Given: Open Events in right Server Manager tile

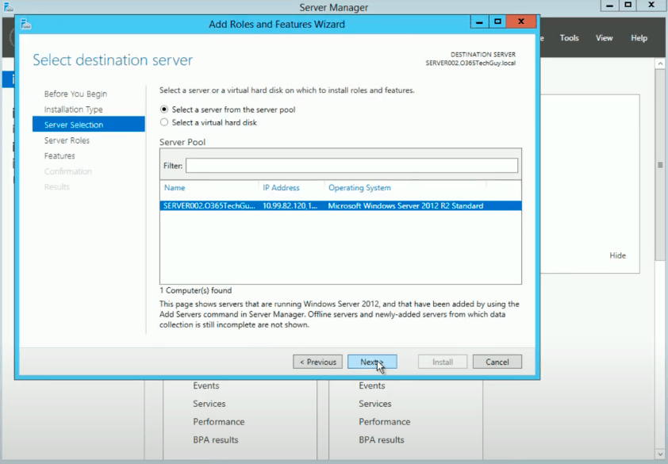Looking at the screenshot, I should coord(371,385).
